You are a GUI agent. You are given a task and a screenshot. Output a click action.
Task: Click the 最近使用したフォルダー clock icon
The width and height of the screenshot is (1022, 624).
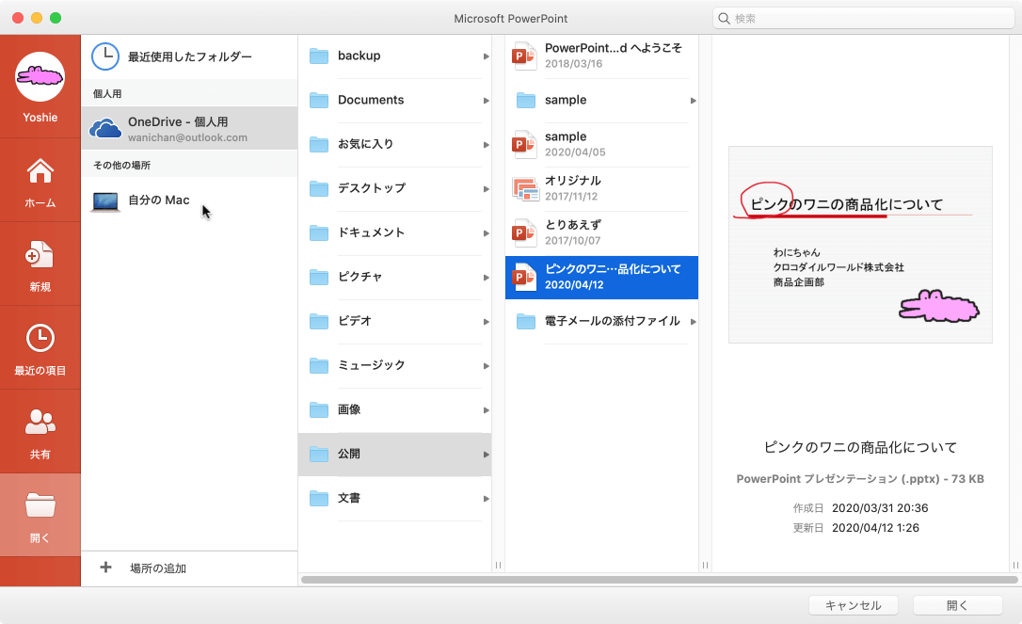tap(105, 56)
